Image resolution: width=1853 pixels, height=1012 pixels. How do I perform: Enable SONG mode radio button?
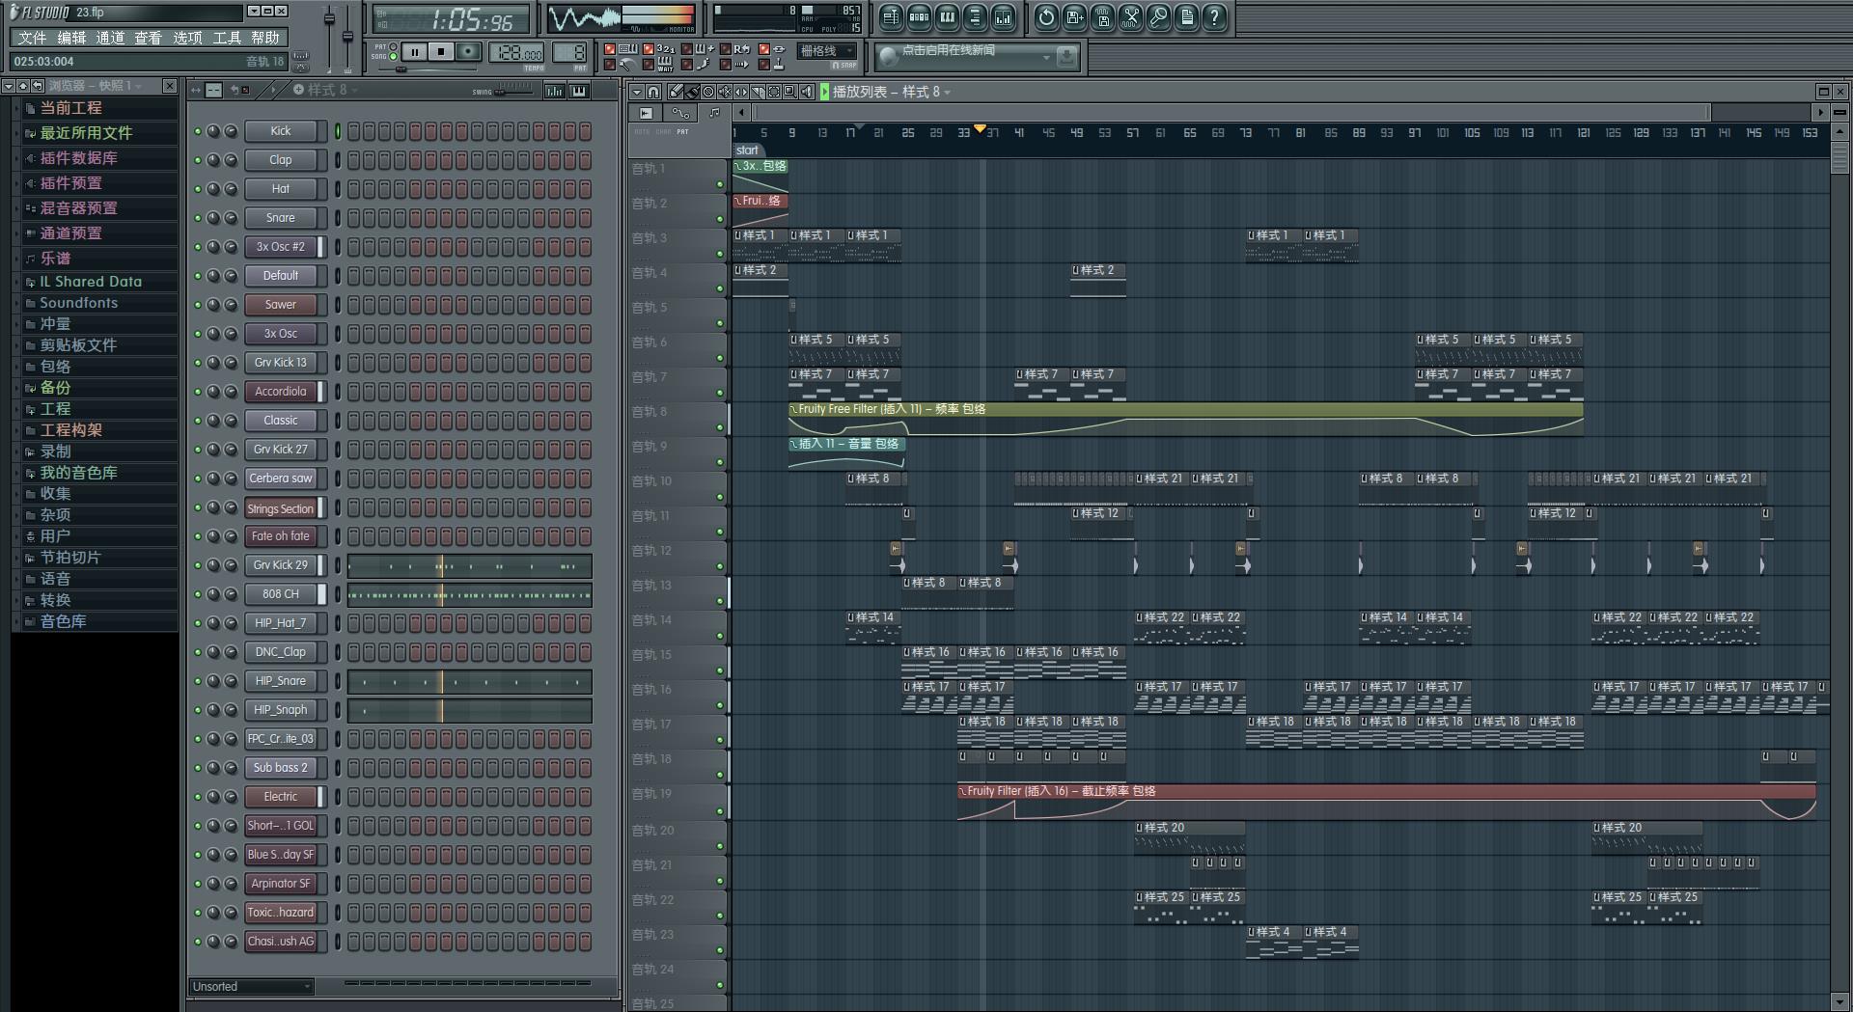393,56
